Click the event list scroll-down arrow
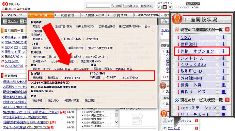The height and width of the screenshot is (131, 235). [117, 122]
